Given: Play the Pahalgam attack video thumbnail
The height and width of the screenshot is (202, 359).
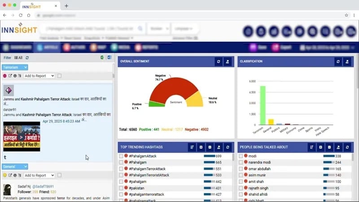Looking at the screenshot, I should (22, 137).
